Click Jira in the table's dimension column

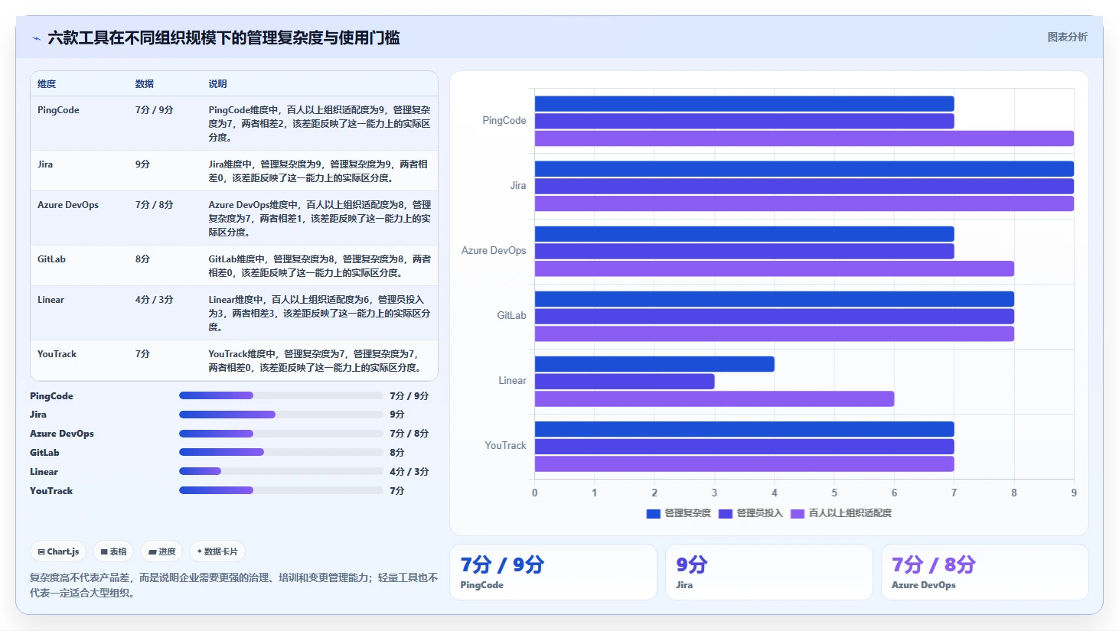tap(45, 164)
